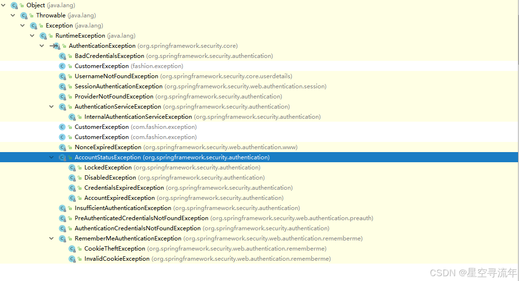This screenshot has width=519, height=281.
Task: Select the BadCredentialsException row text
Action: pos(174,56)
